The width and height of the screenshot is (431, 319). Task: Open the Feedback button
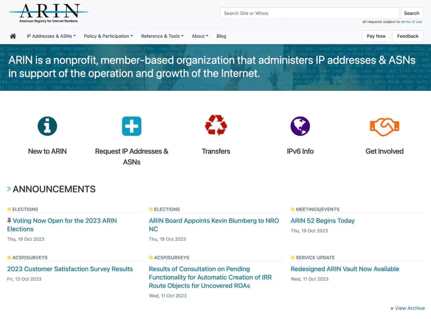click(x=408, y=36)
